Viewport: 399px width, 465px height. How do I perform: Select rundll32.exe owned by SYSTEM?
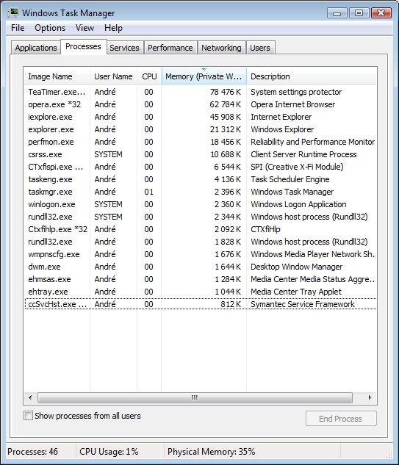pos(201,217)
